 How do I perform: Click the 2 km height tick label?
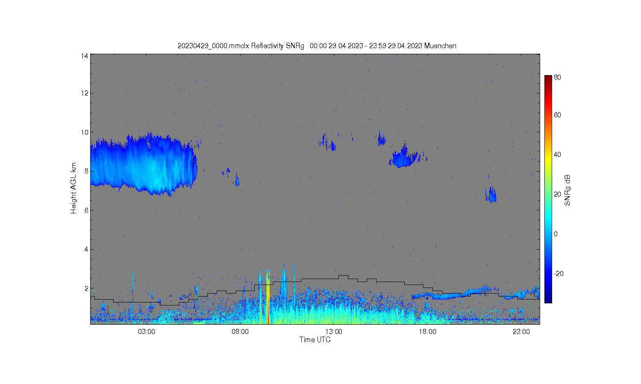click(x=86, y=288)
